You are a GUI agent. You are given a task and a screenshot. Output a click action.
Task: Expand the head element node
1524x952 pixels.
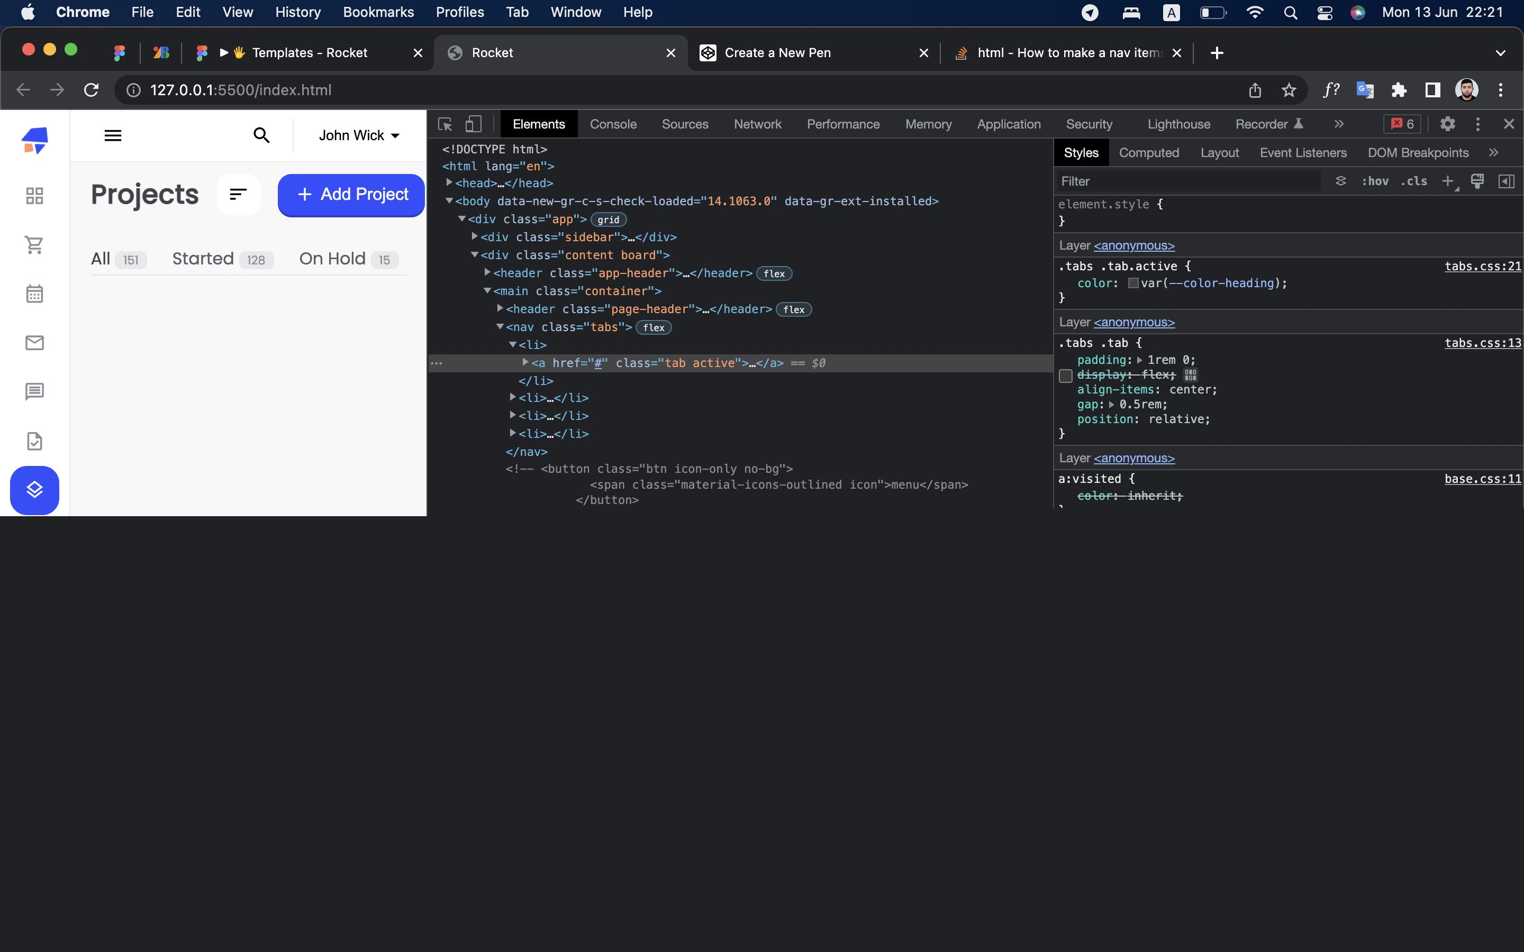pyautogui.click(x=449, y=182)
